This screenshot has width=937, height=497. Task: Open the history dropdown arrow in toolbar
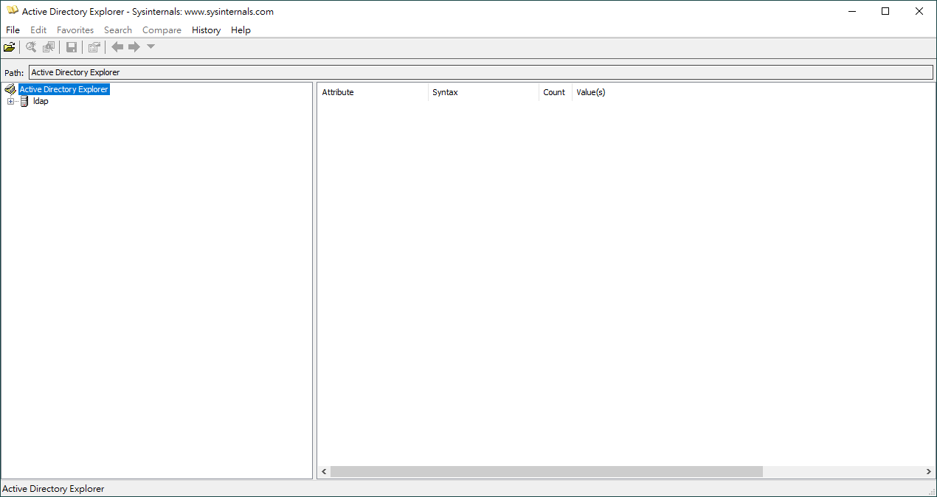coord(151,47)
